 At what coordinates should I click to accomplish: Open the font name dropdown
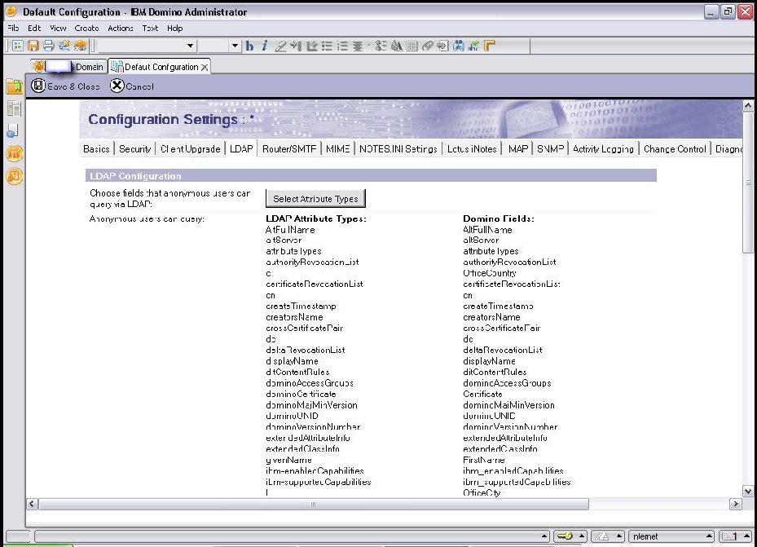pos(190,46)
